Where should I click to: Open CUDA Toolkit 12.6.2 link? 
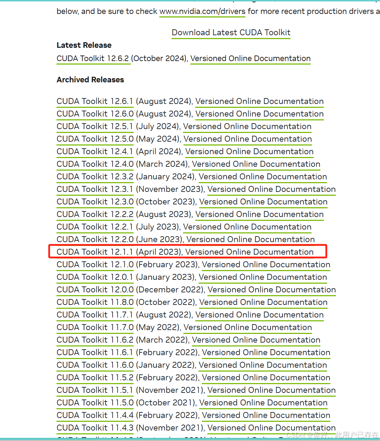click(93, 58)
